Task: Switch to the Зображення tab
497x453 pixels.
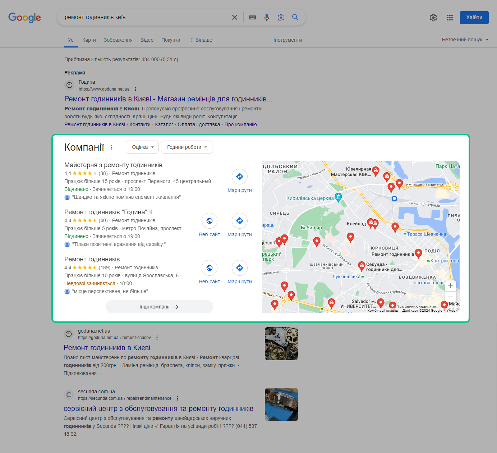Action: [x=118, y=40]
